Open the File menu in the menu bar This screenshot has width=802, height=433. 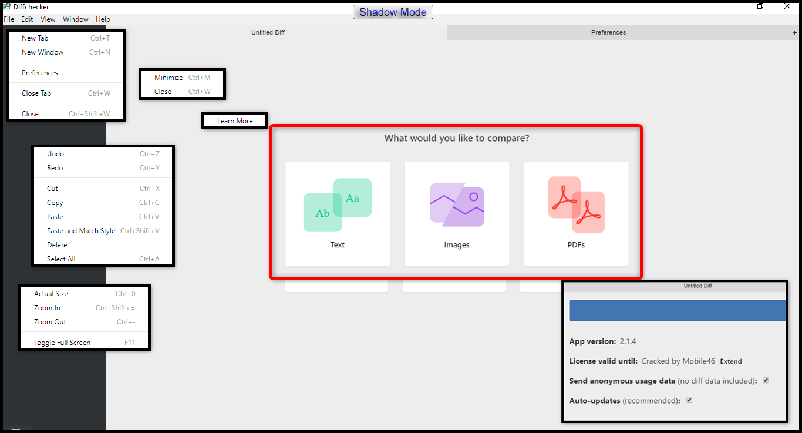click(9, 19)
